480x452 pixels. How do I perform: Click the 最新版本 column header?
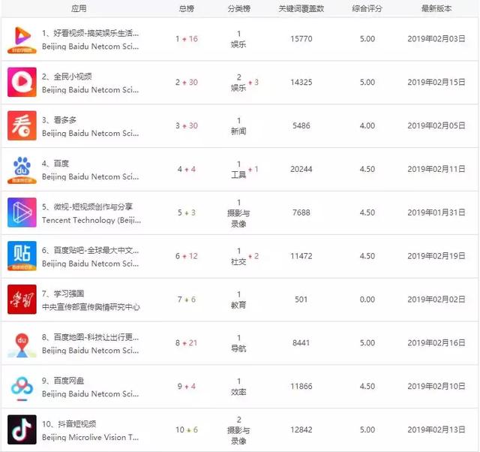[x=437, y=9]
